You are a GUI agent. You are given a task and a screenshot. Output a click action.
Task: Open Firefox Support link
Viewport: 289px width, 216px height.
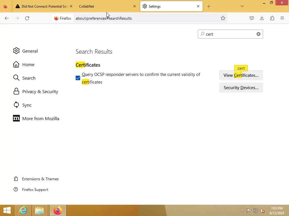tap(31, 190)
